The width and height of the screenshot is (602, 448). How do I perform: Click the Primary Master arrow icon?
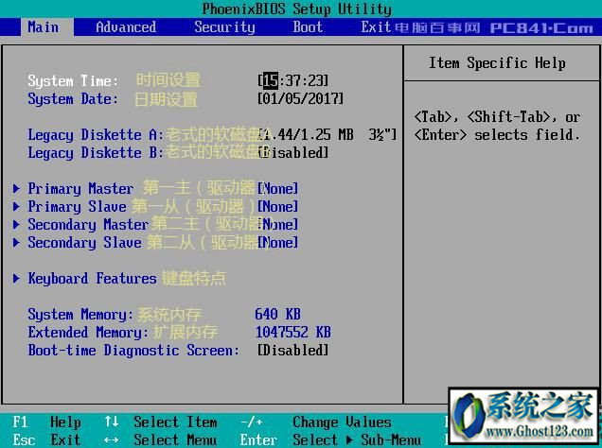pos(16,188)
